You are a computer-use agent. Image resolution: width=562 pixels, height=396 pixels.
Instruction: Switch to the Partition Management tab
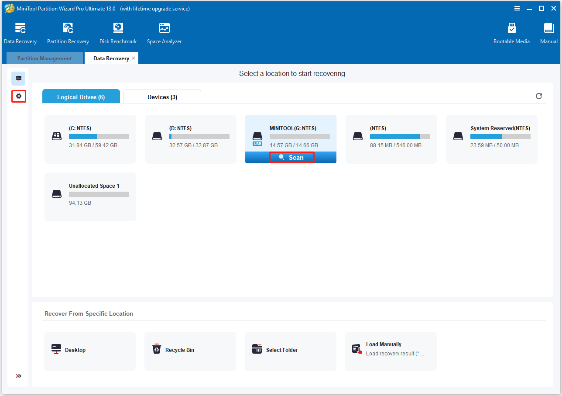(x=45, y=59)
